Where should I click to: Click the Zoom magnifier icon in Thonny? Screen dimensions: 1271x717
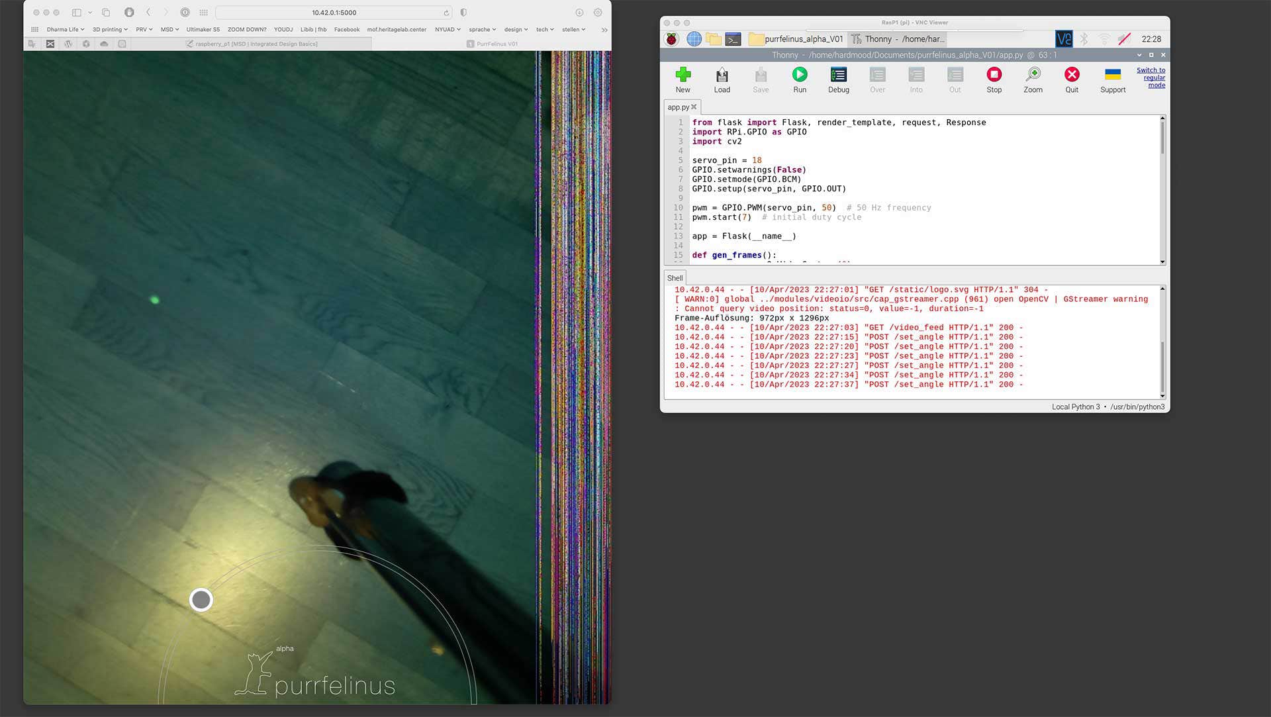point(1033,75)
